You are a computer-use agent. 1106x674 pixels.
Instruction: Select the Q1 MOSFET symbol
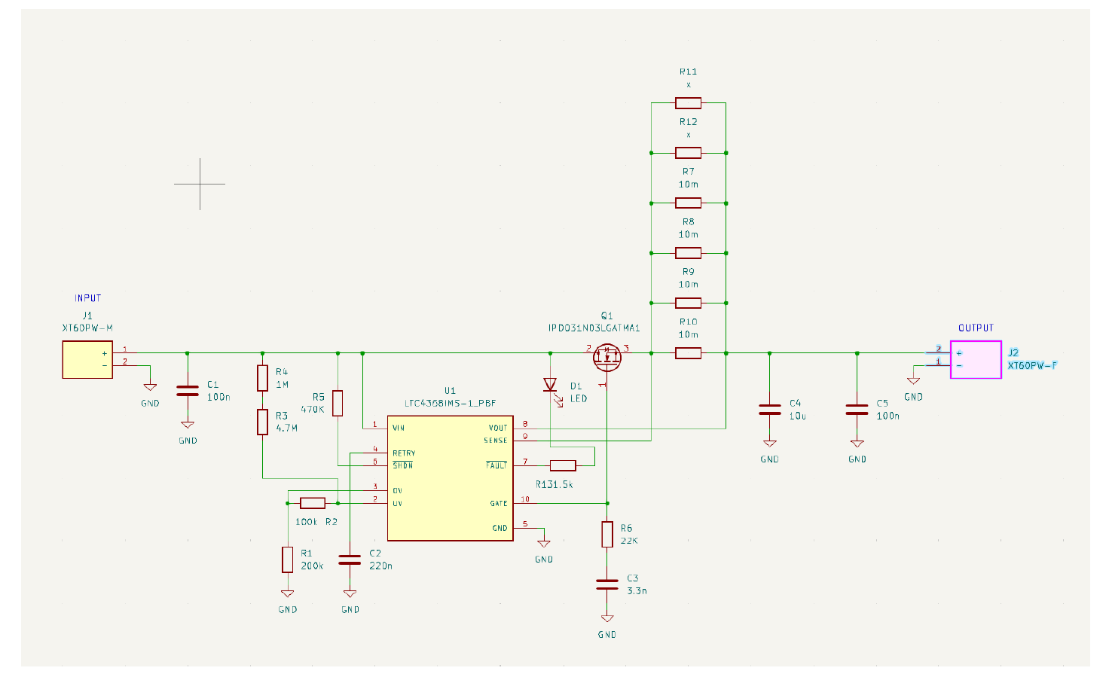[607, 356]
